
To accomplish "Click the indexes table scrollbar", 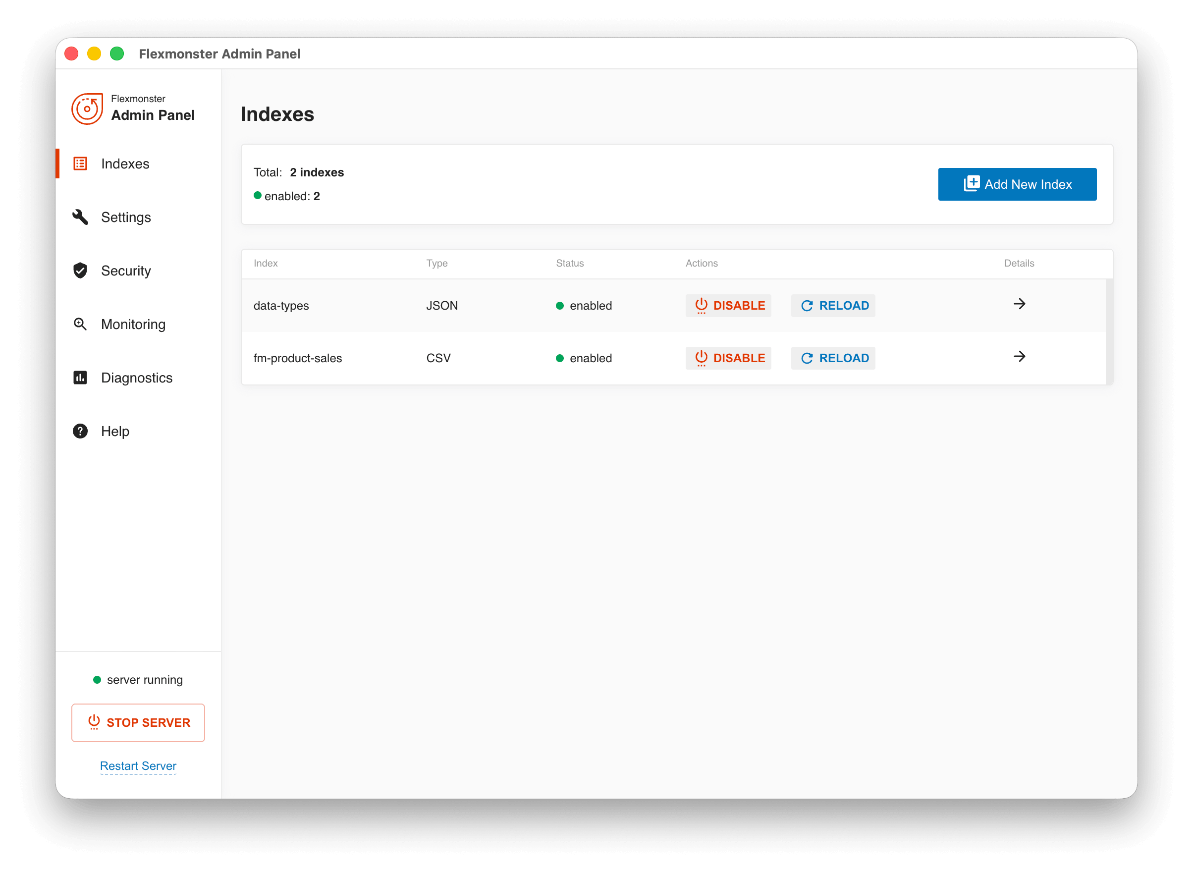I will [x=1109, y=332].
